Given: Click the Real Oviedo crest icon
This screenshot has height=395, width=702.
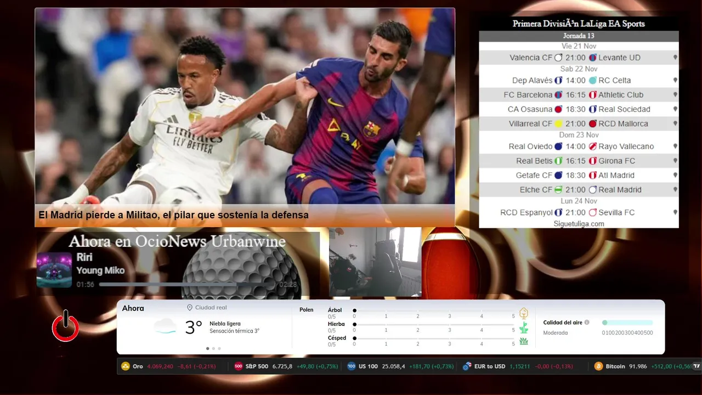Looking at the screenshot, I should click(558, 146).
